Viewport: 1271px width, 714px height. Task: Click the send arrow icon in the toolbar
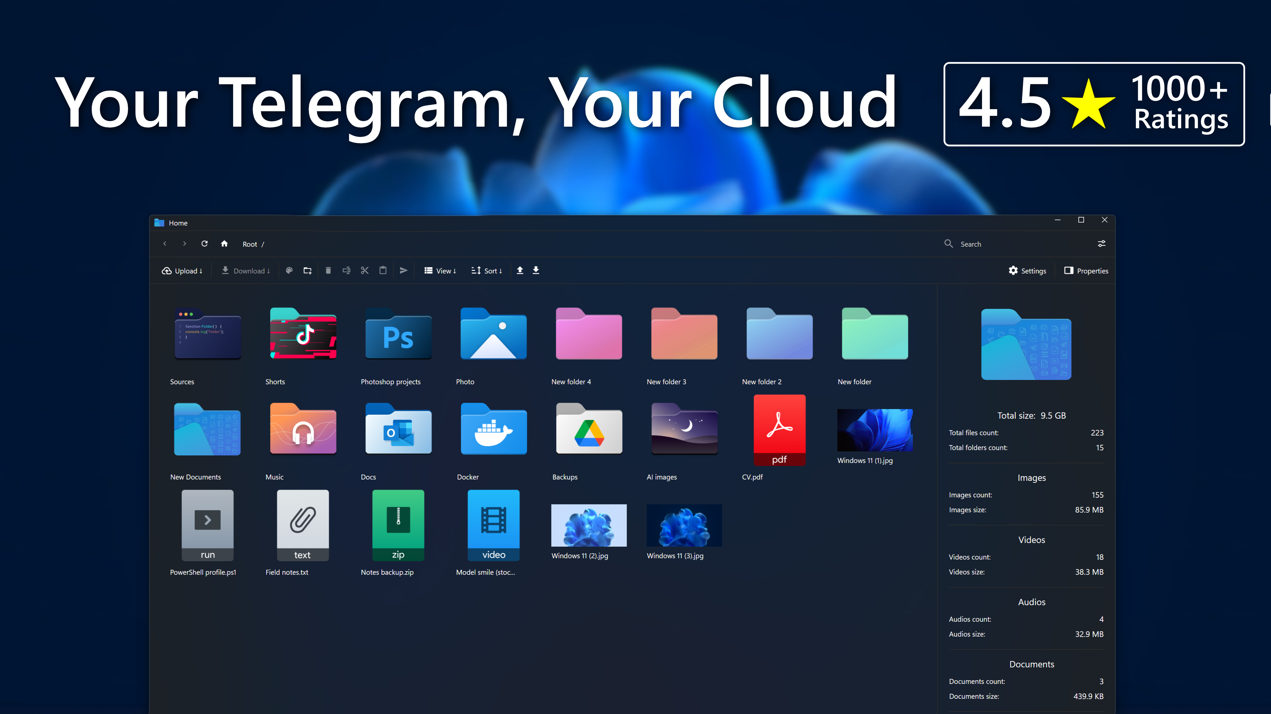[x=403, y=271]
